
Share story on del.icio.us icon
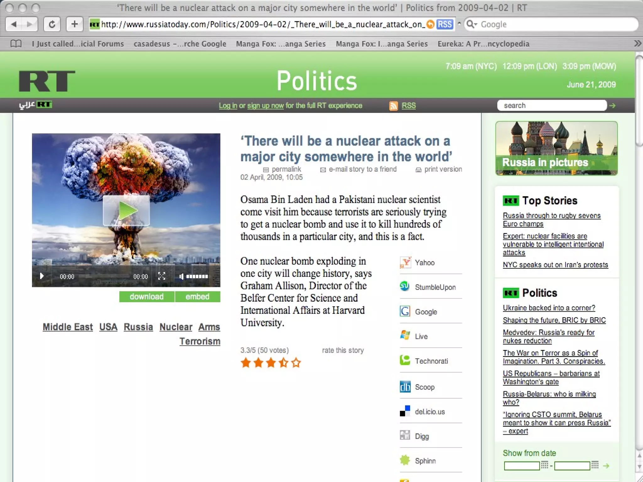(x=405, y=411)
